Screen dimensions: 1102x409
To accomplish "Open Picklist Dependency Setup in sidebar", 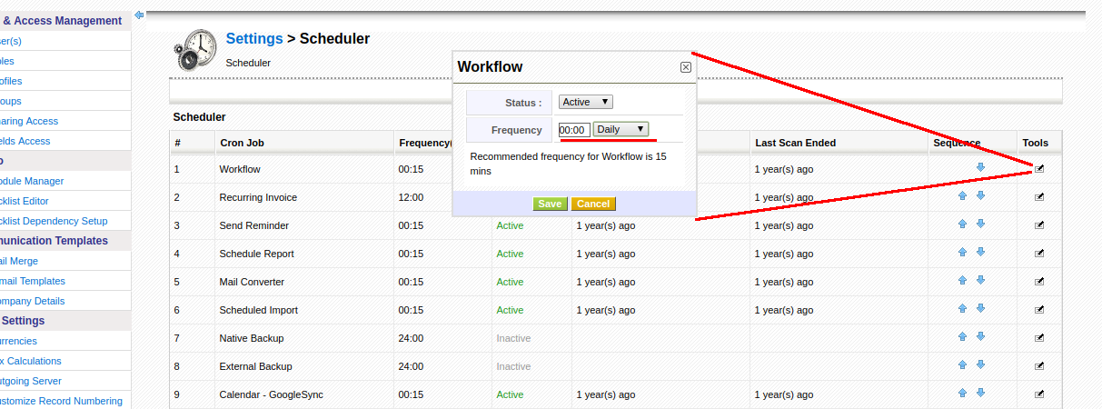I will pyautogui.click(x=53, y=221).
